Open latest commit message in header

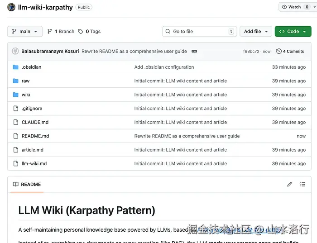[x=134, y=51]
